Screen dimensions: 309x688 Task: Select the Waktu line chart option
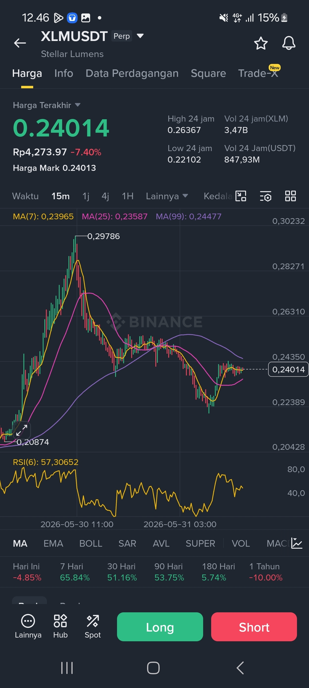25,196
